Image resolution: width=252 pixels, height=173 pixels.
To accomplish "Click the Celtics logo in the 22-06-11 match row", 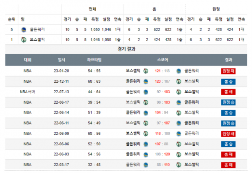I will [146, 123].
